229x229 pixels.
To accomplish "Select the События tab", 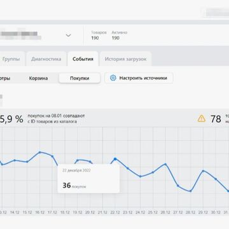I will [x=83, y=59].
